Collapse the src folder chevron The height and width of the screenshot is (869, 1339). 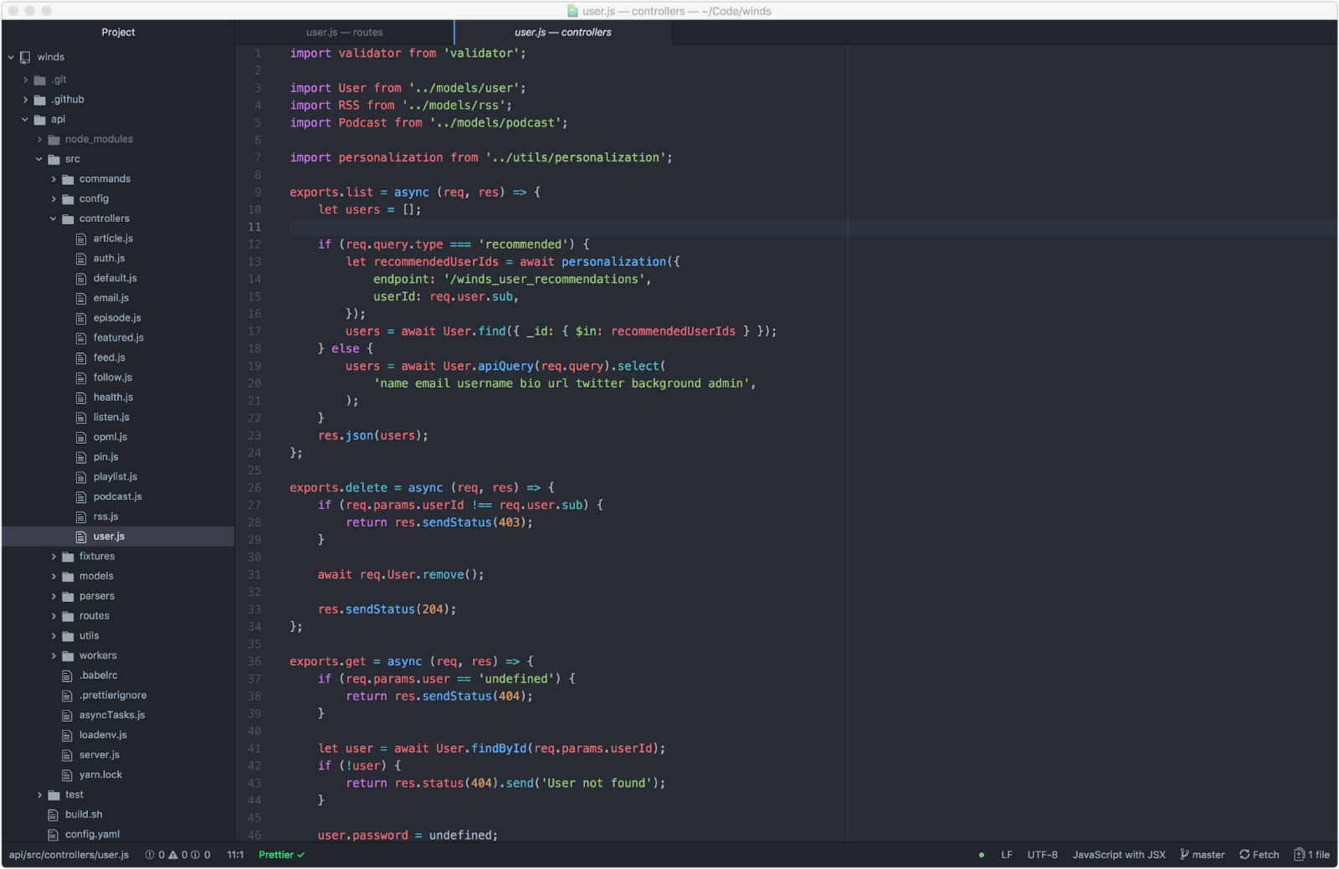click(x=39, y=159)
